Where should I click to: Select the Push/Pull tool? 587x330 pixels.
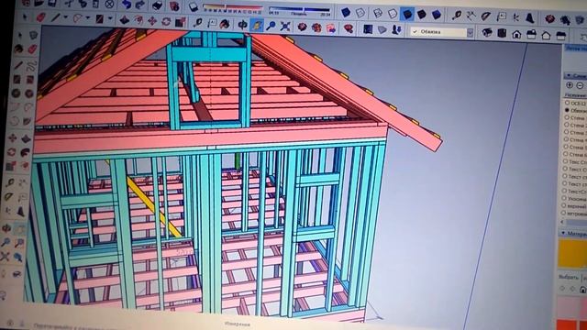(x=124, y=20)
